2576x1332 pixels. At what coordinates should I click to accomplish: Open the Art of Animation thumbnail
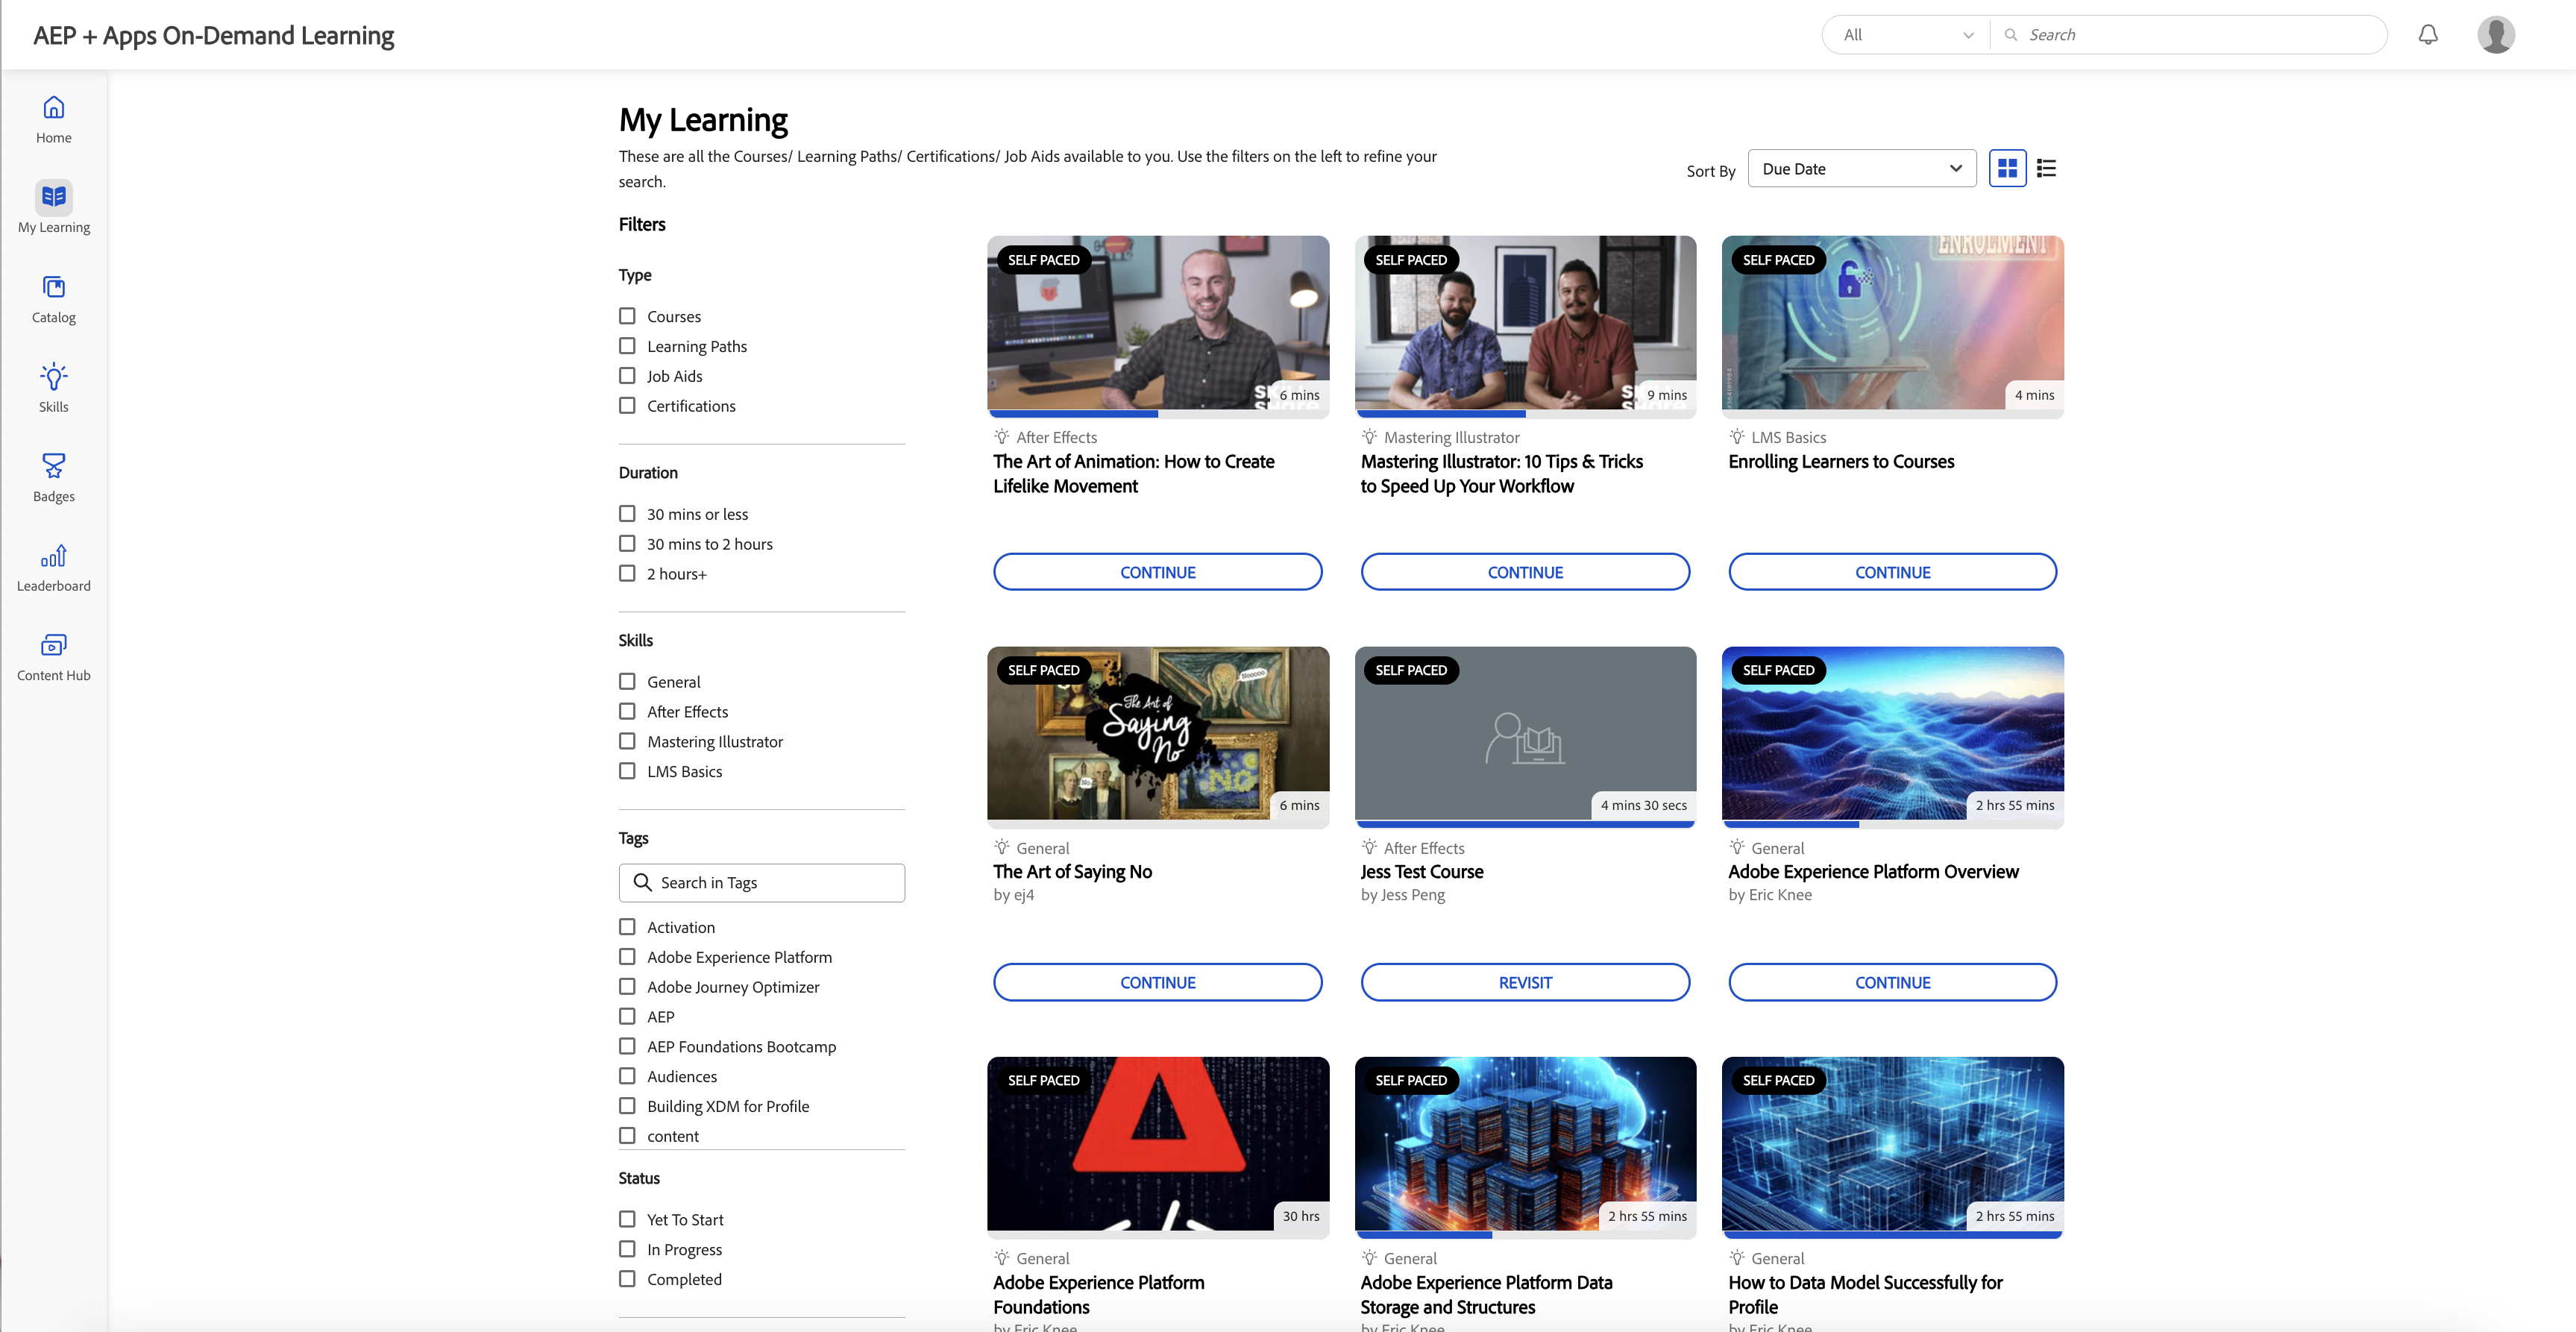1158,322
